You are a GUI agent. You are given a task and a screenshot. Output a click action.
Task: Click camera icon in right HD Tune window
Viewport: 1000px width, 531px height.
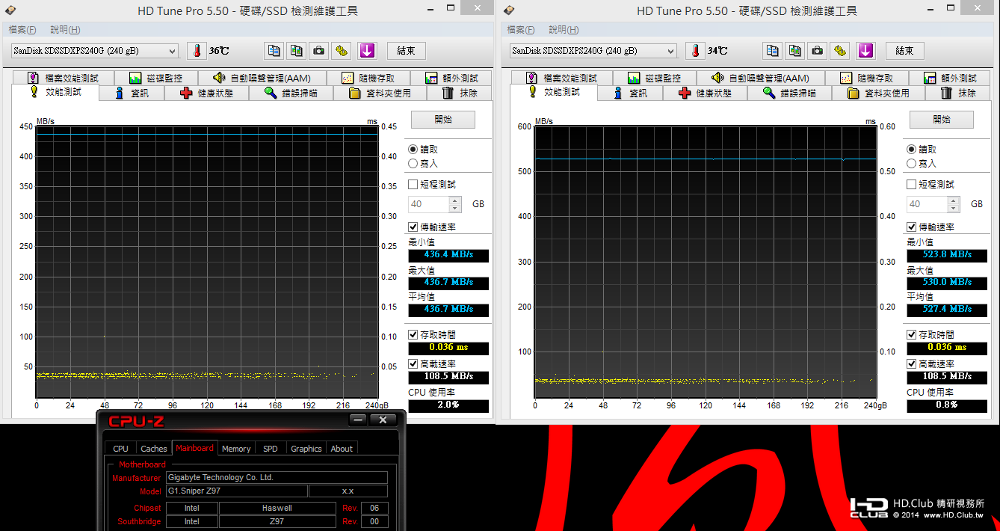click(x=818, y=51)
